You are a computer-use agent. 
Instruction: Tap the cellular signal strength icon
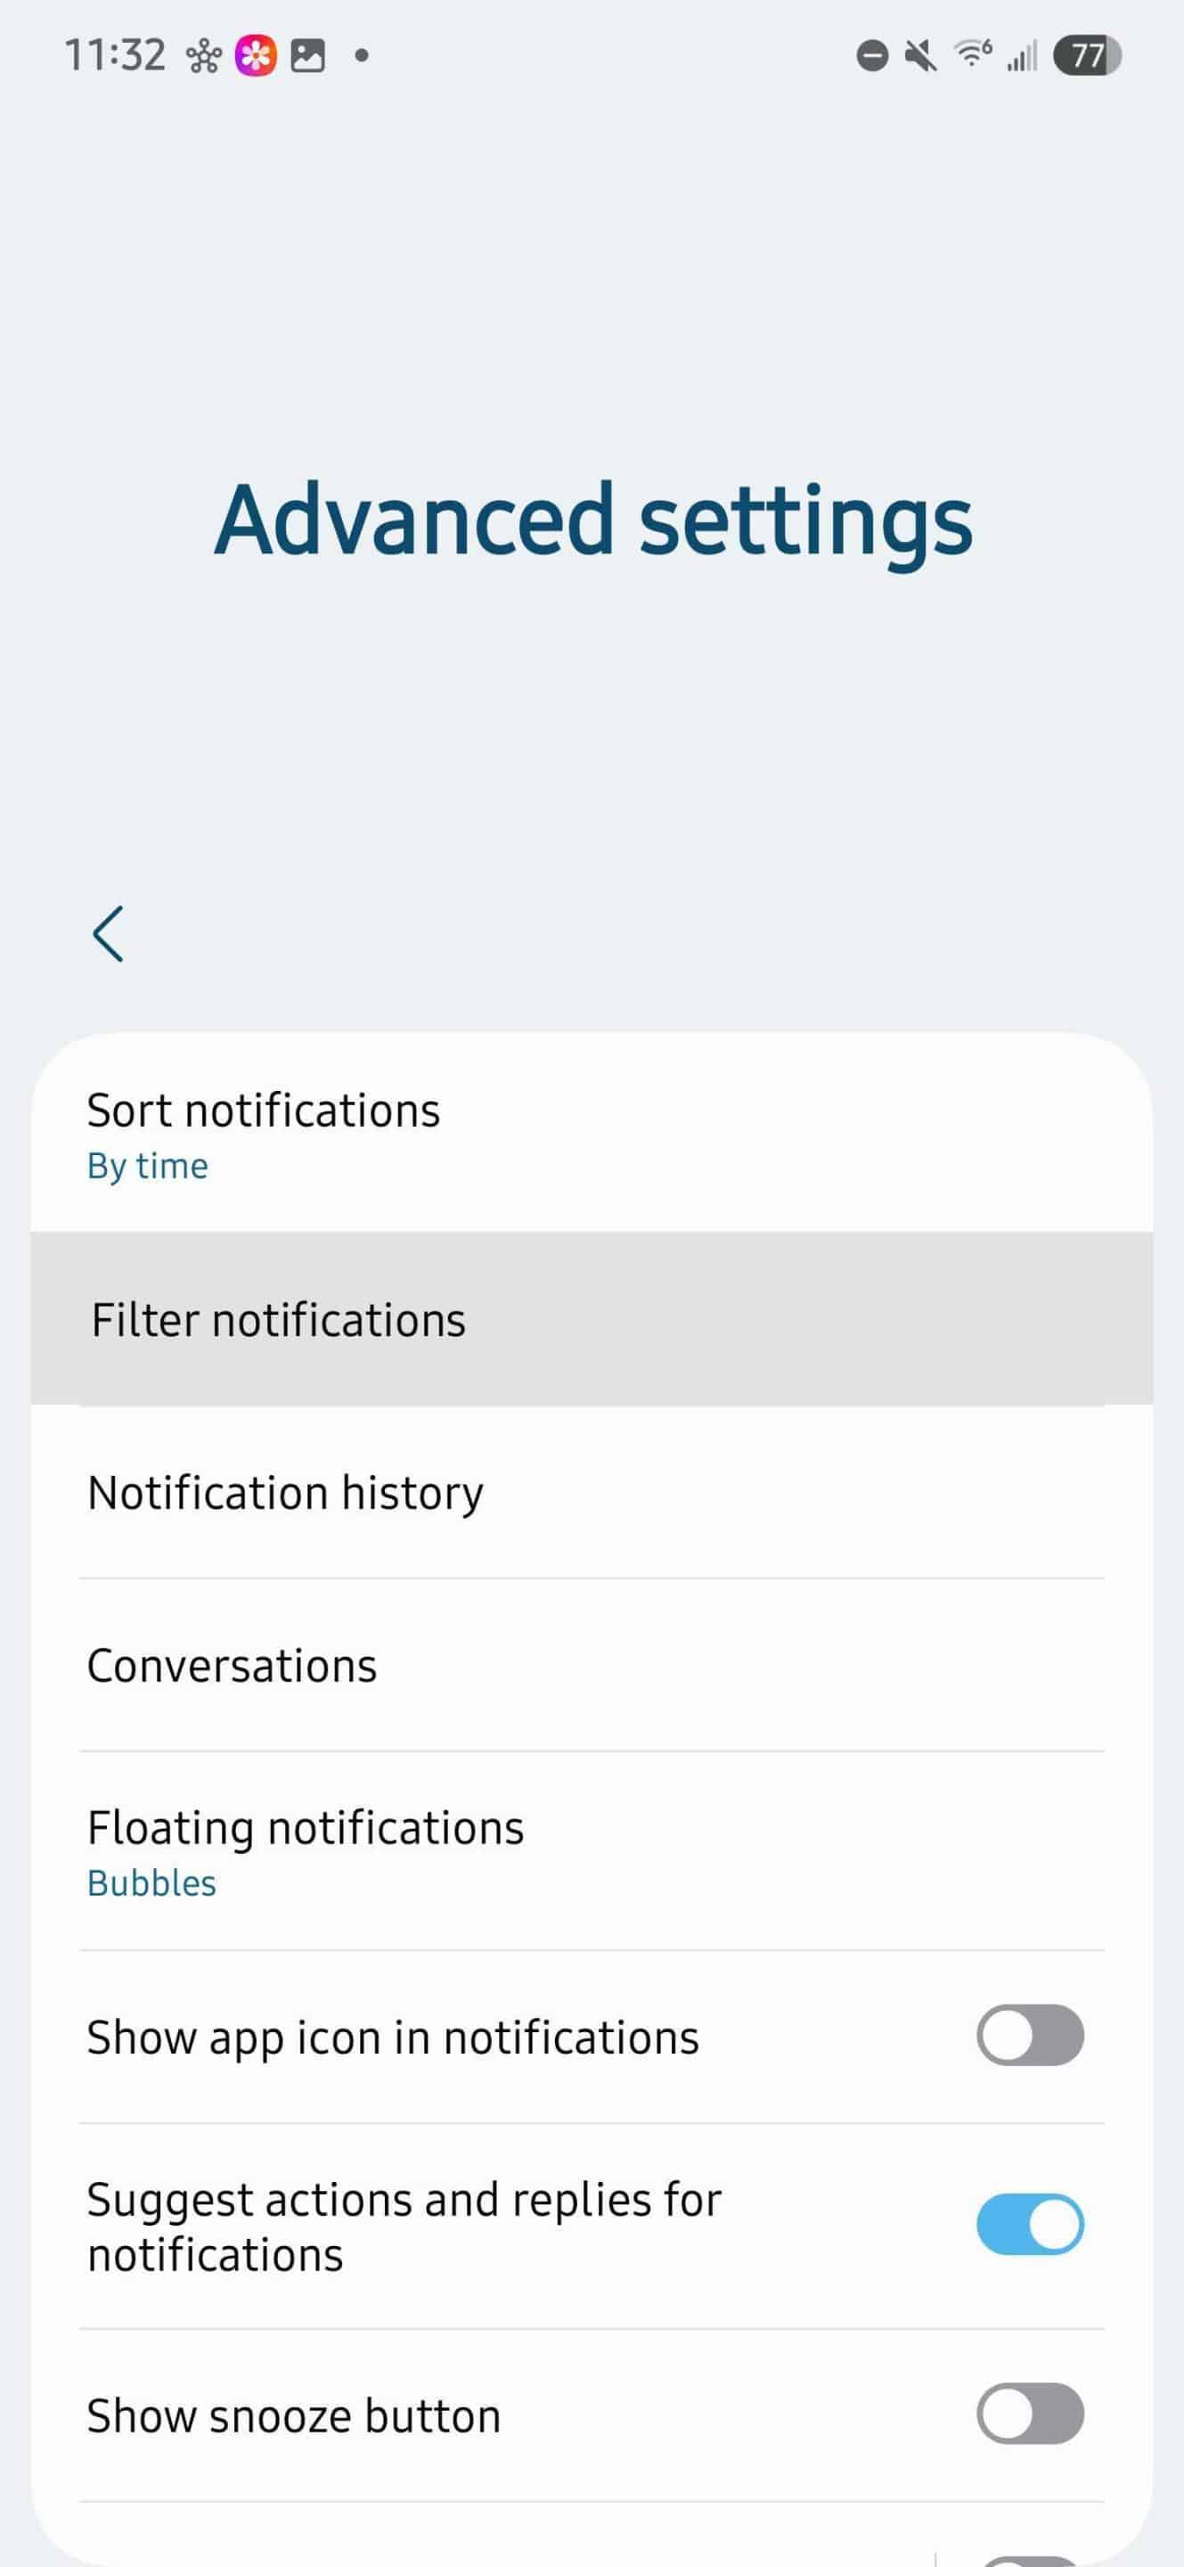(x=1022, y=56)
